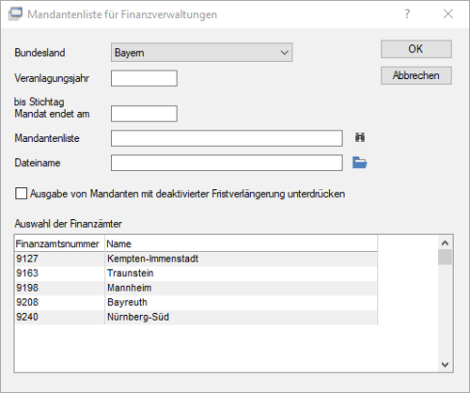Click Finanzamtsnummer 9198 cell
This screenshot has width=470, height=393.
pyautogui.click(x=59, y=288)
